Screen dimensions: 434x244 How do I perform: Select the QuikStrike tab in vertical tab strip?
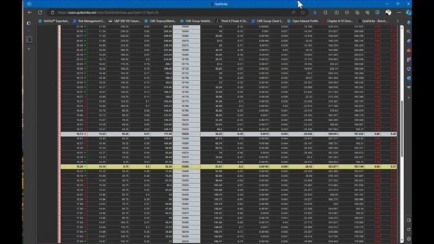tap(29, 39)
